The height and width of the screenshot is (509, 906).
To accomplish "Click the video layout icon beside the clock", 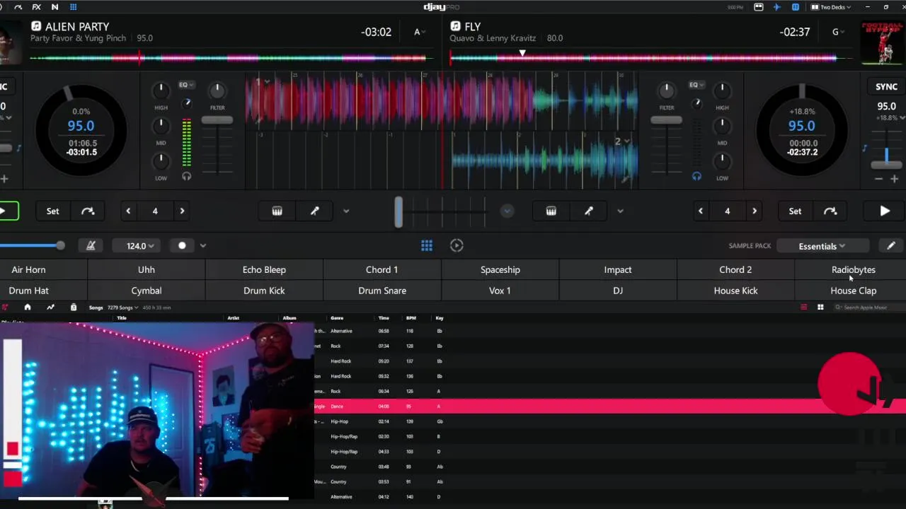I will (759, 7).
